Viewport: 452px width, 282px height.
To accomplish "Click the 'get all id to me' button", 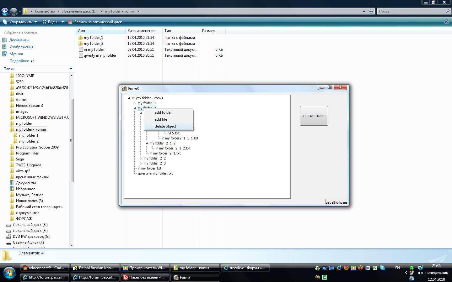I will point(336,202).
